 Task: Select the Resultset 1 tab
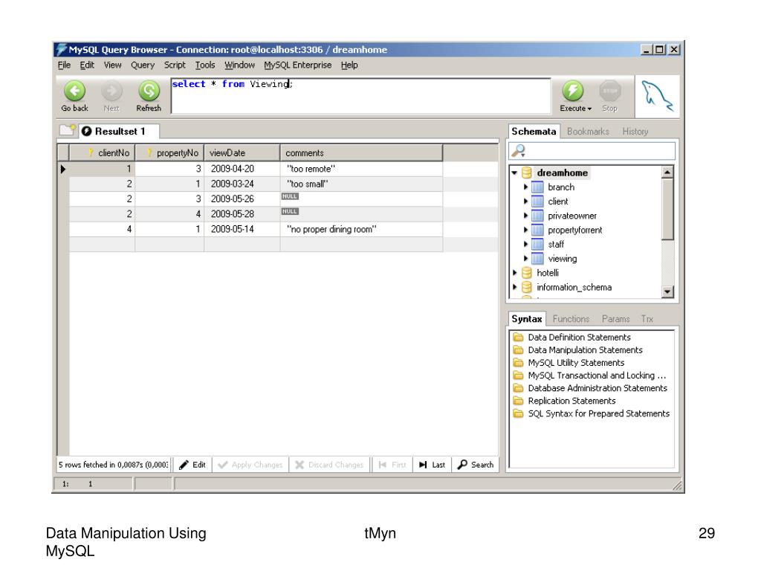click(119, 131)
